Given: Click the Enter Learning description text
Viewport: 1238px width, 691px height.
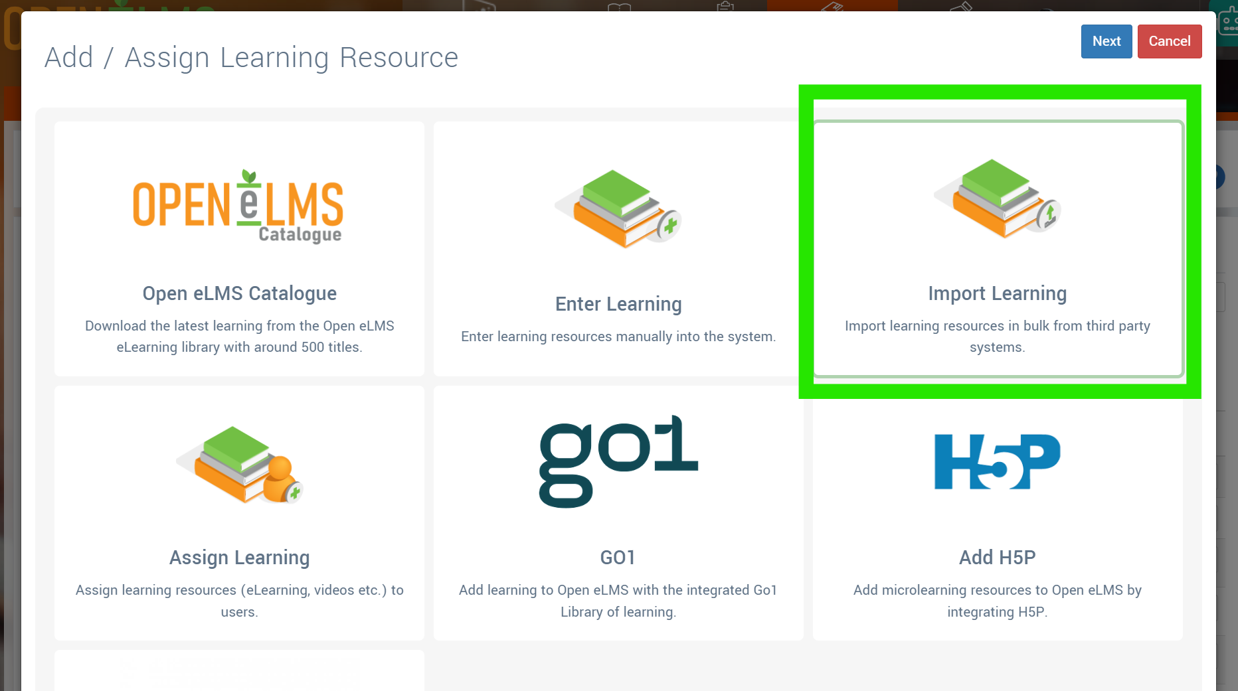Looking at the screenshot, I should click(x=618, y=337).
